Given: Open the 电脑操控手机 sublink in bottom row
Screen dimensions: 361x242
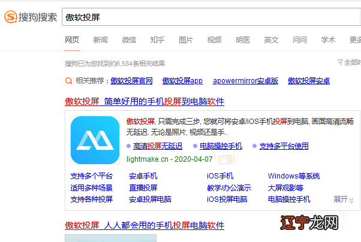Looking at the screenshot, I should [x=289, y=199].
